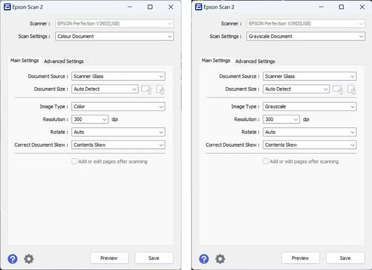Switch to Advanced Settings tab, left window
Screen dimensions: 372x270
tap(64, 61)
